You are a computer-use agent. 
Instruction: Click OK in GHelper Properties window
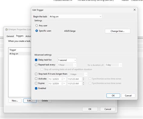pos(90,109)
